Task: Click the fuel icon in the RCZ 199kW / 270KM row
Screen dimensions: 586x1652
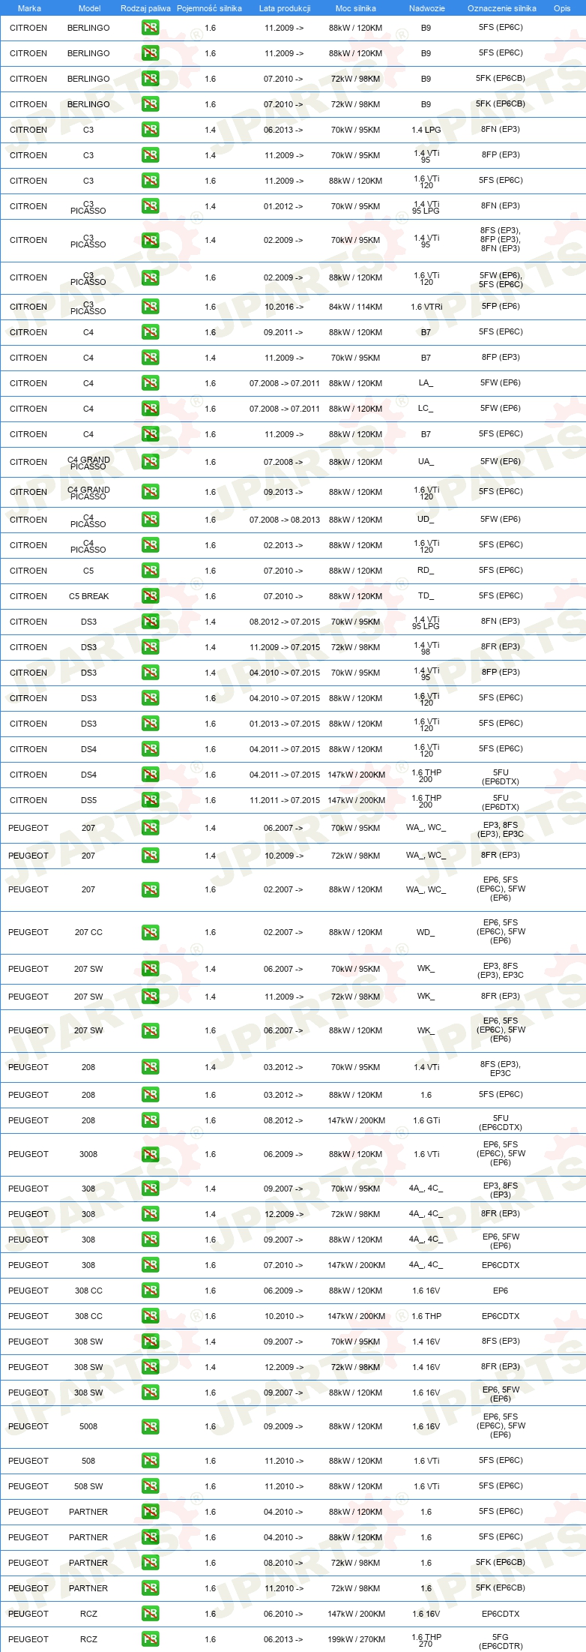Action: click(x=150, y=1639)
